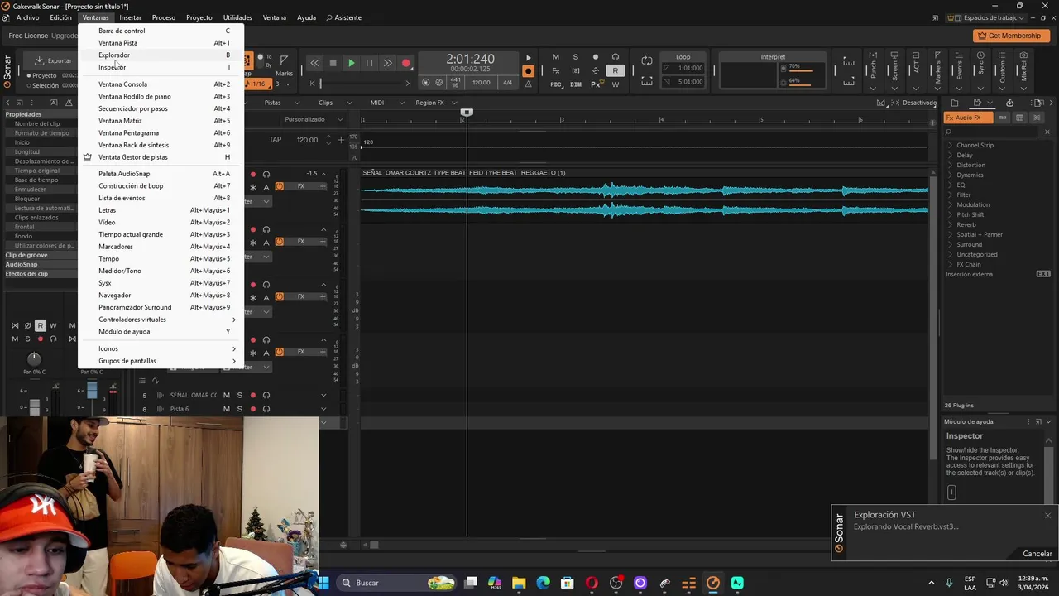Screen dimensions: 1059x596
Task: Toggle checked Ventata Gestor de pistas item
Action: pos(161,157)
